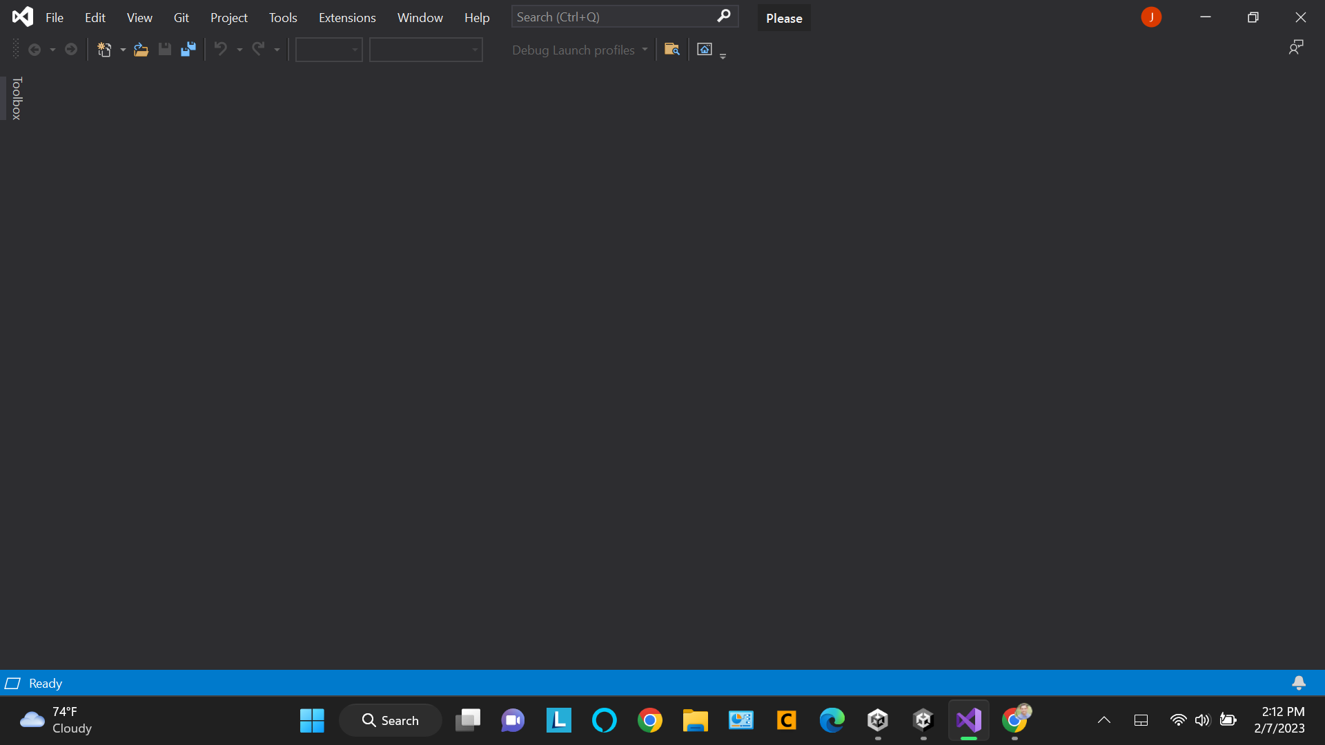Image resolution: width=1325 pixels, height=745 pixels.
Task: Click the search magnifier in the search box
Action: click(x=723, y=16)
